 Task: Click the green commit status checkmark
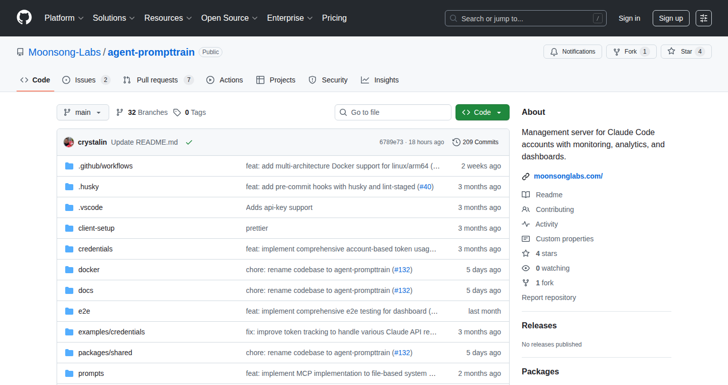pos(189,142)
